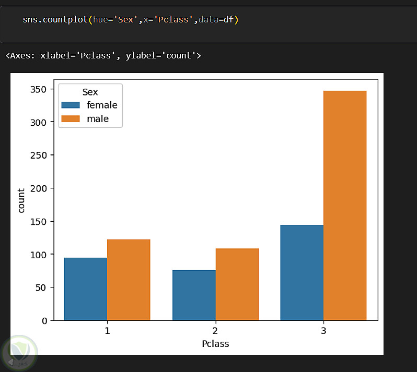Click the blue female legend swatch

(70, 105)
